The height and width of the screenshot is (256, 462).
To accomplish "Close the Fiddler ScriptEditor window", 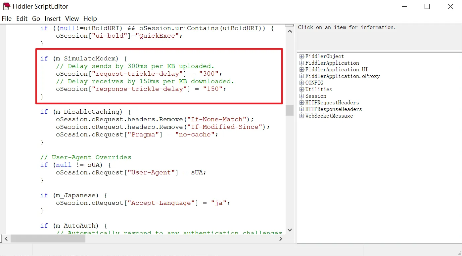I will click(x=450, y=6).
